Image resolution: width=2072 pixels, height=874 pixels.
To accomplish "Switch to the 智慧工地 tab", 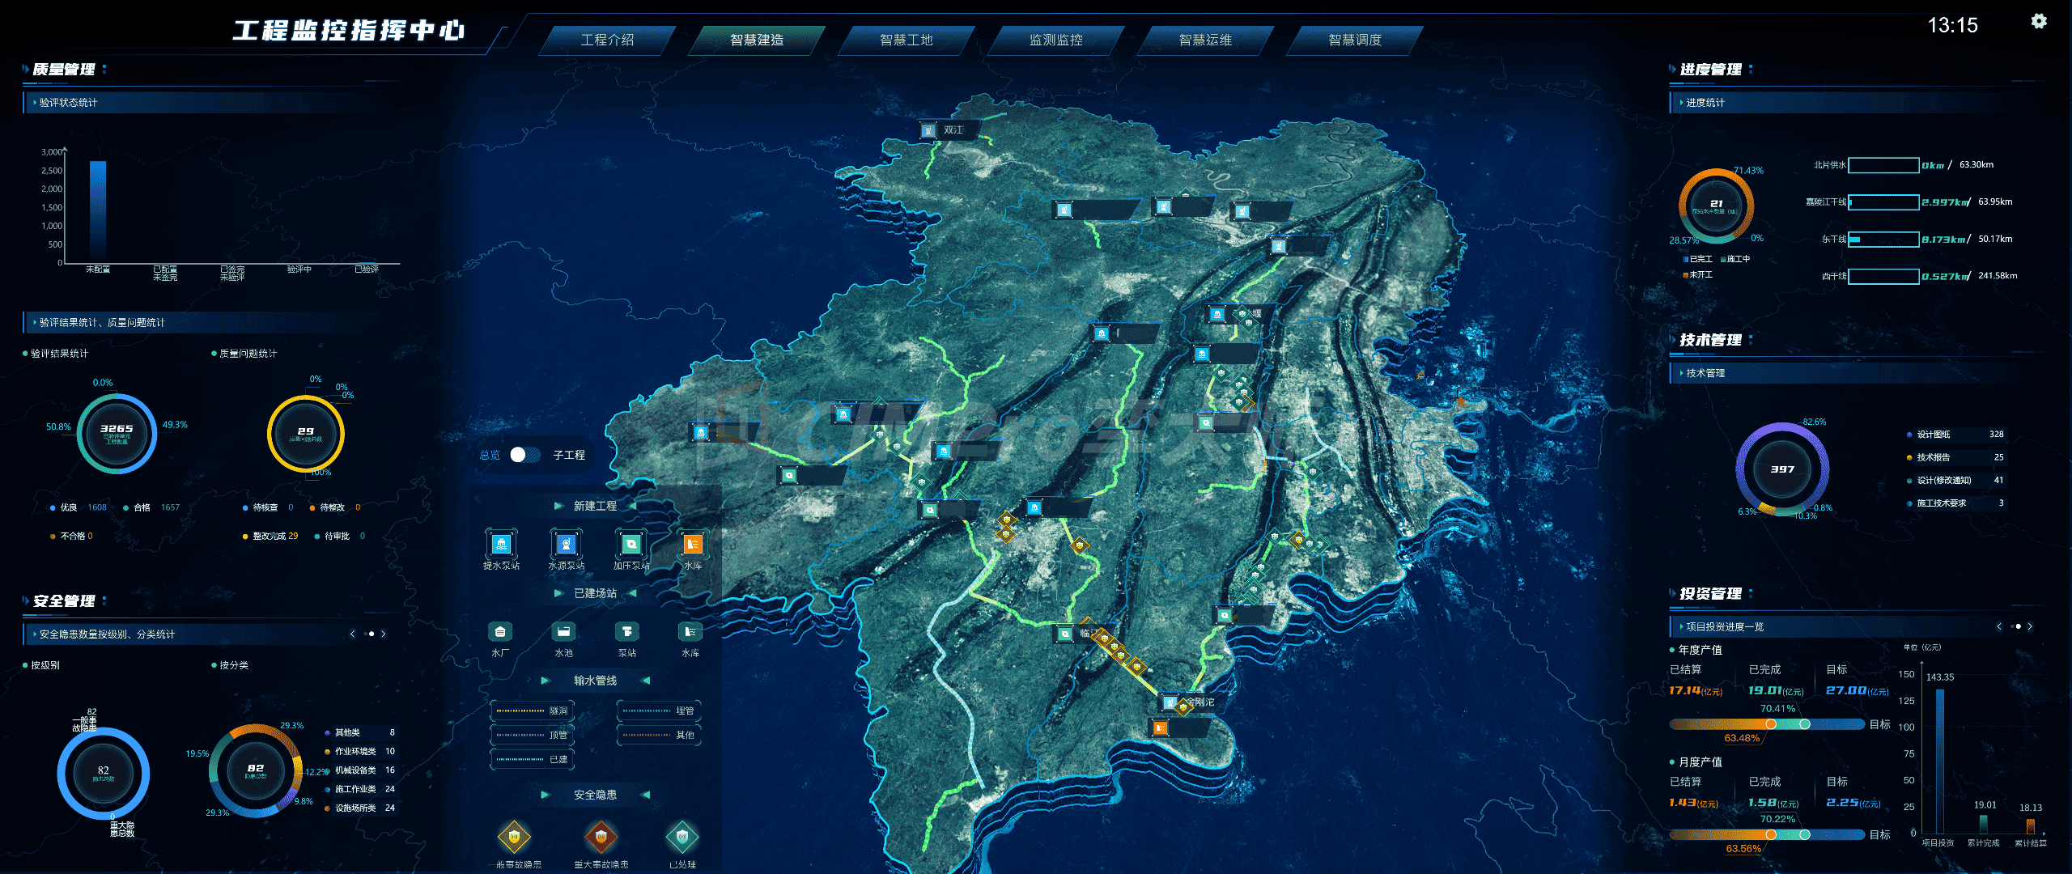I will 906,40.
